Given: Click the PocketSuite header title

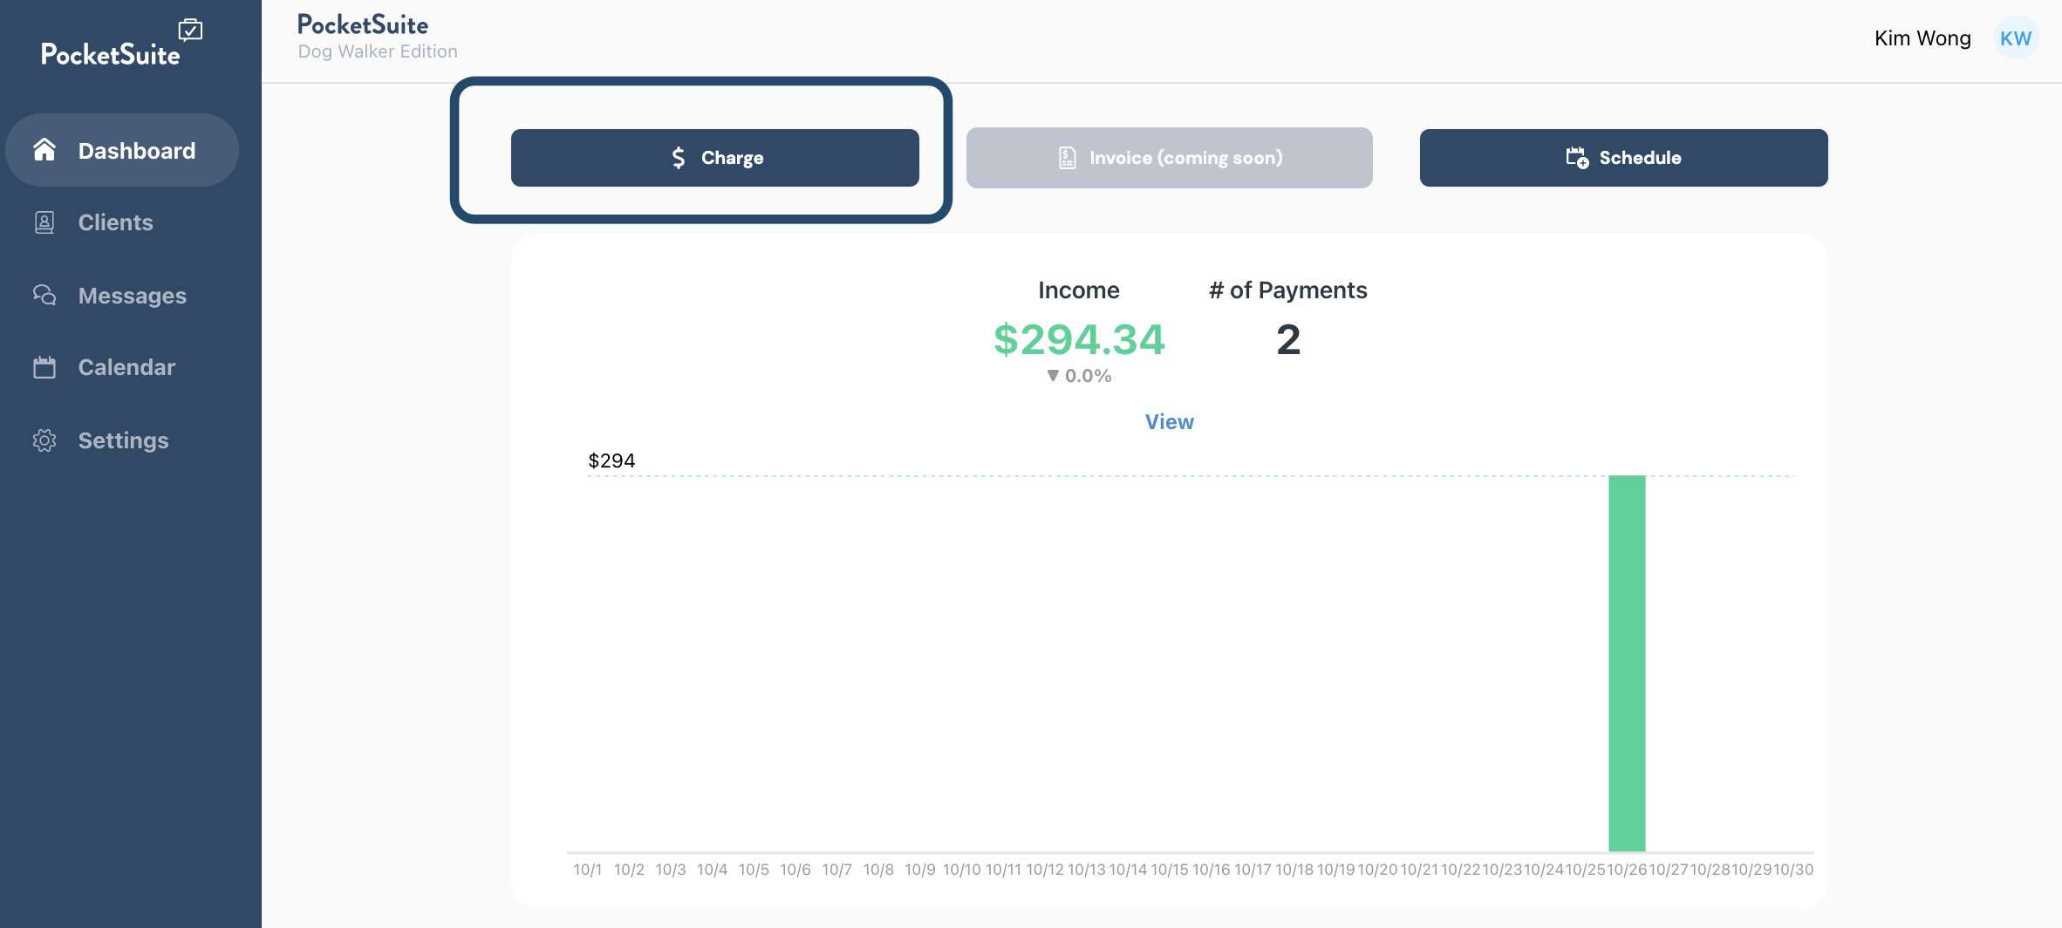Looking at the screenshot, I should click(x=363, y=24).
